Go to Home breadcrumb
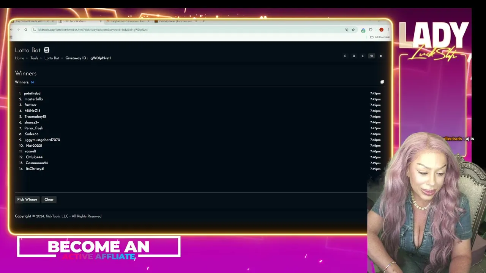 [x=19, y=58]
